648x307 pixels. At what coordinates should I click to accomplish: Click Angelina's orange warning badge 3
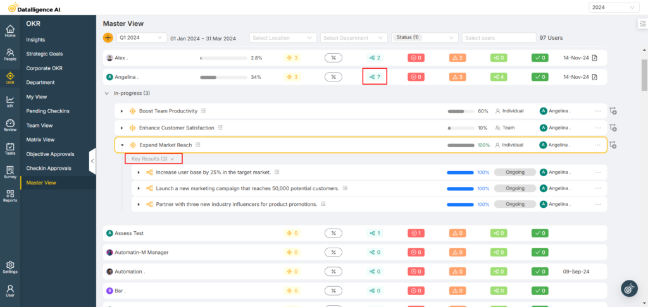click(458, 77)
